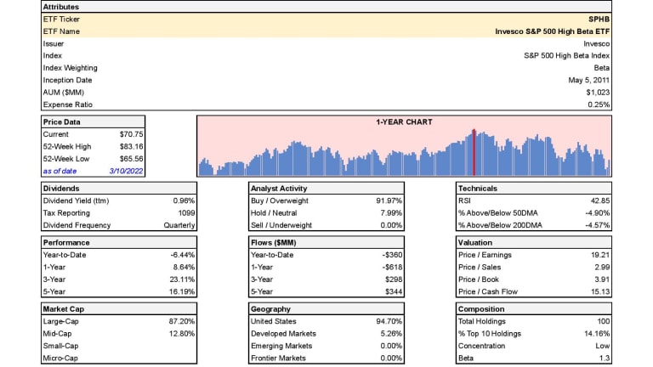The height and width of the screenshot is (367, 653).
Task: Click the Tax Reporting value 1099
Action: pos(186,213)
